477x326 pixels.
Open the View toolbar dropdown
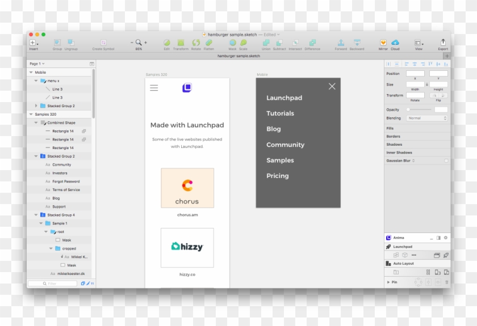click(419, 43)
